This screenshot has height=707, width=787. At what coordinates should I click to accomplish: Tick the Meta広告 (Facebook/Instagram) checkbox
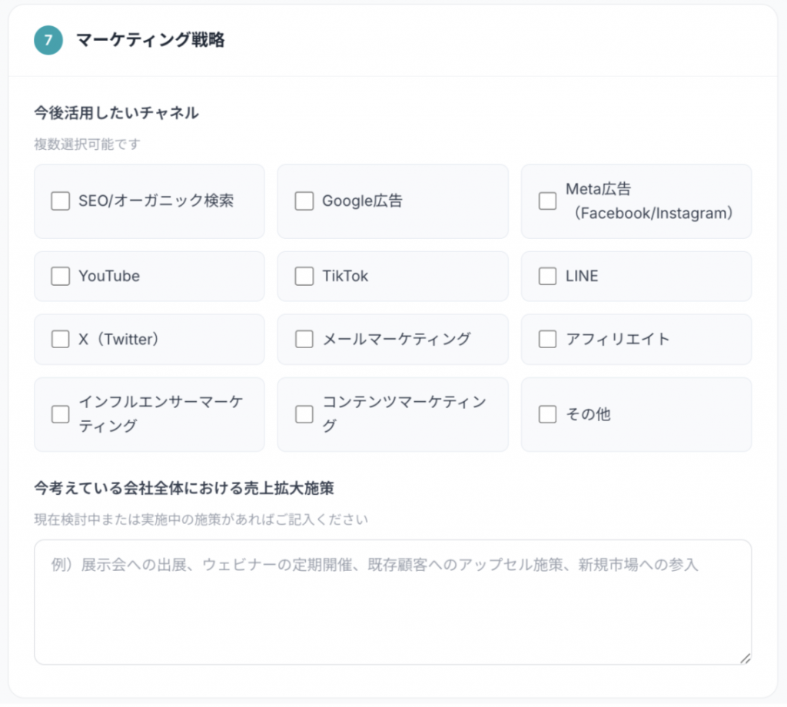pyautogui.click(x=547, y=201)
